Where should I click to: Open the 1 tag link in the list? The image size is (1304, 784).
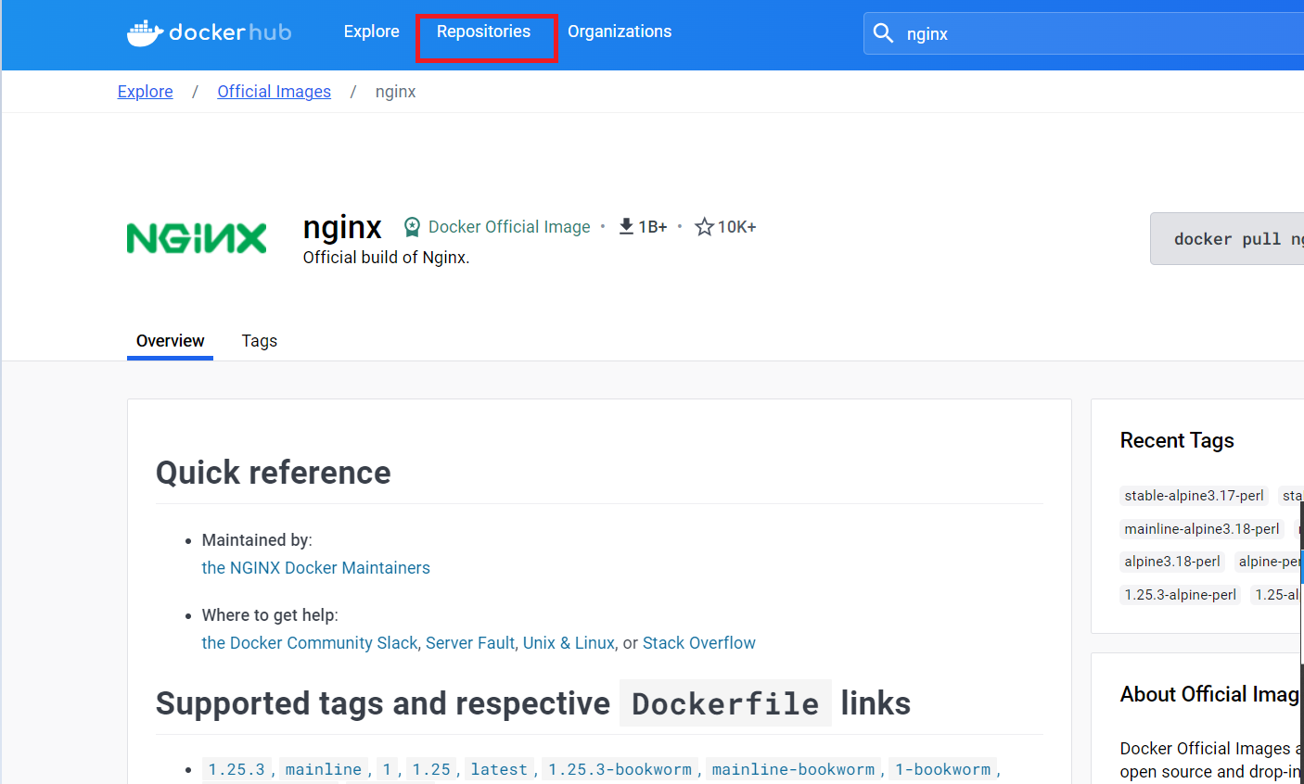[388, 769]
